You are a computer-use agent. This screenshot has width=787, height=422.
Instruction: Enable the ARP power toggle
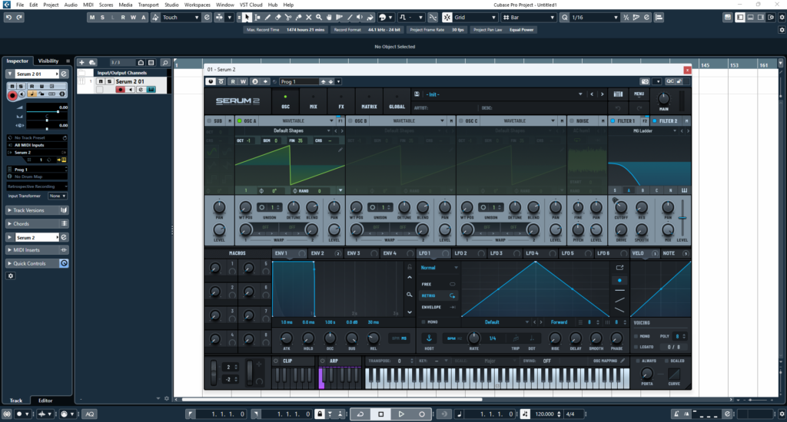pos(323,361)
